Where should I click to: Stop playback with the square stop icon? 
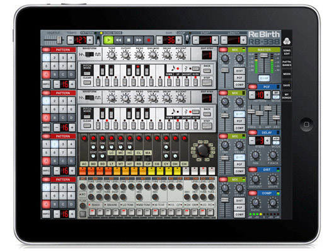[129, 40]
